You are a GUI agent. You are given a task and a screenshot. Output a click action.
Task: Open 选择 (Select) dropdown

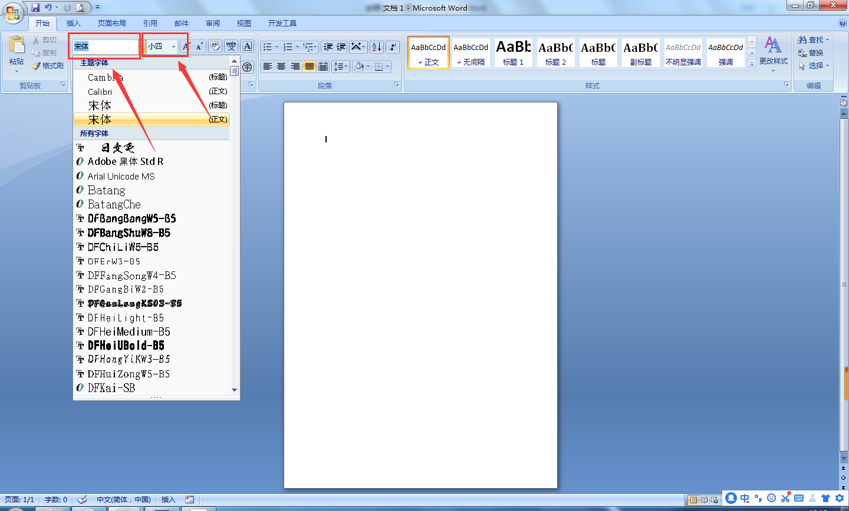click(813, 66)
